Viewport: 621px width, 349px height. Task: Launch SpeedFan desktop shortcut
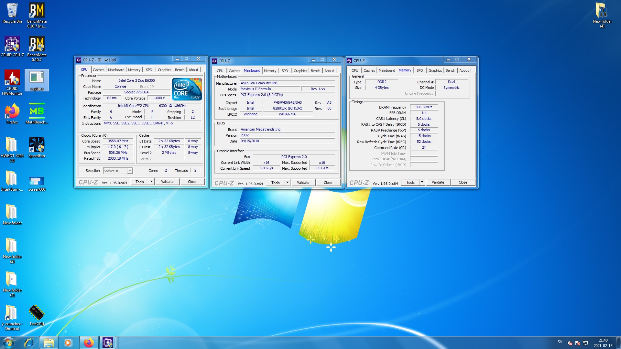tap(37, 147)
